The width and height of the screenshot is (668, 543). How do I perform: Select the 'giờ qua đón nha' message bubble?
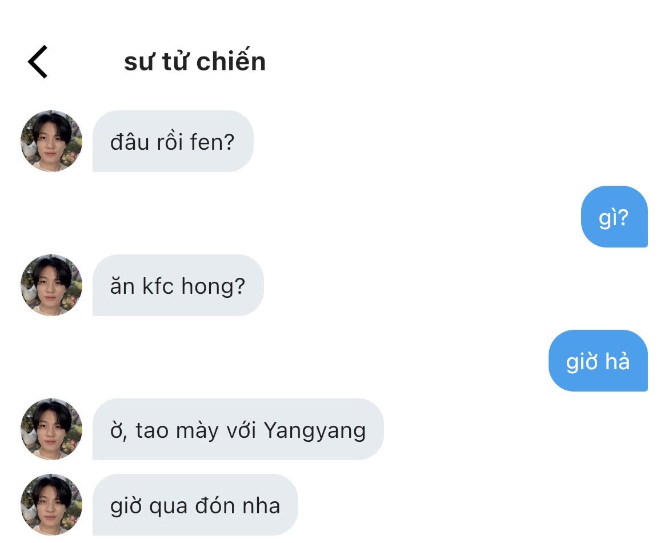coord(195,505)
